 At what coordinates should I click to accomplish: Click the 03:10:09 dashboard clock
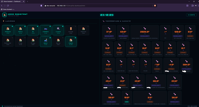107,15
